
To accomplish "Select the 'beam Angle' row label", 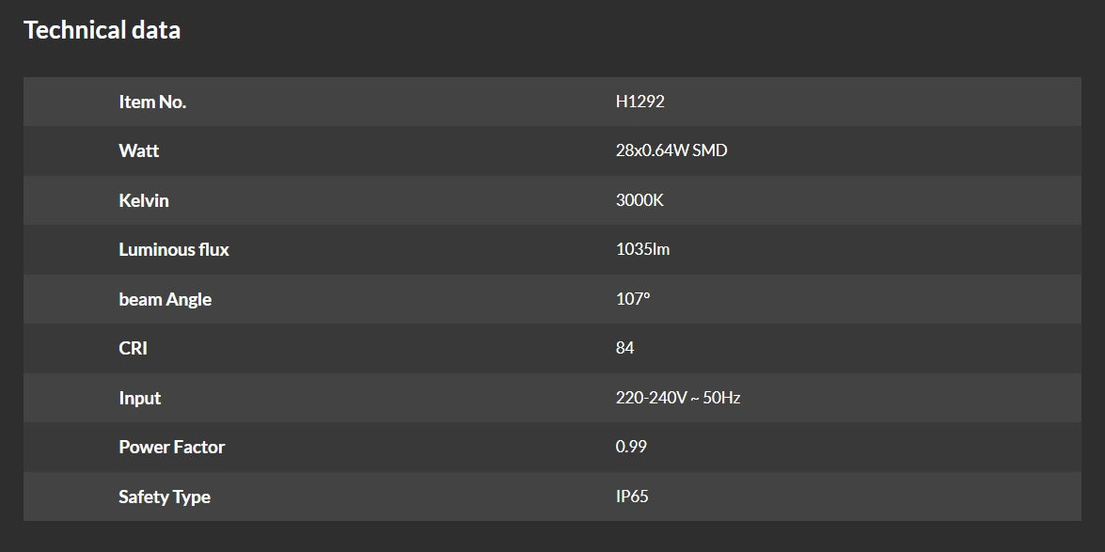I will click(x=165, y=299).
